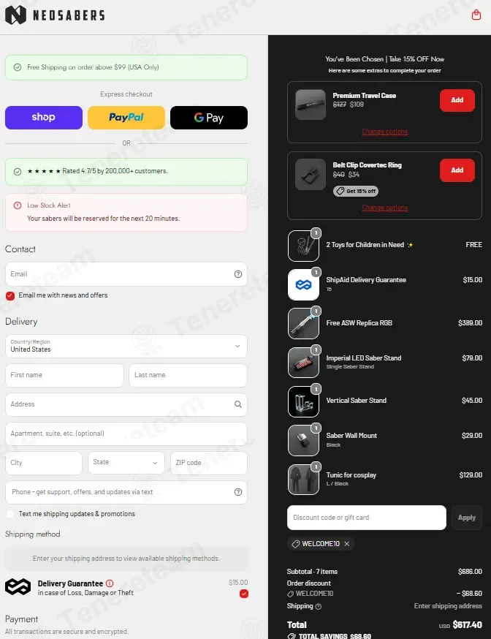Click the Vertical Saber Stand thumbnail
This screenshot has width=491, height=639.
(303, 401)
